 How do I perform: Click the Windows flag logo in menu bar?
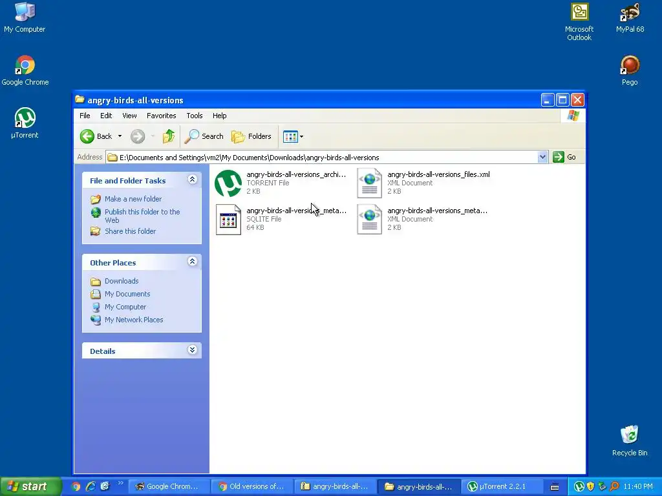pyautogui.click(x=573, y=116)
